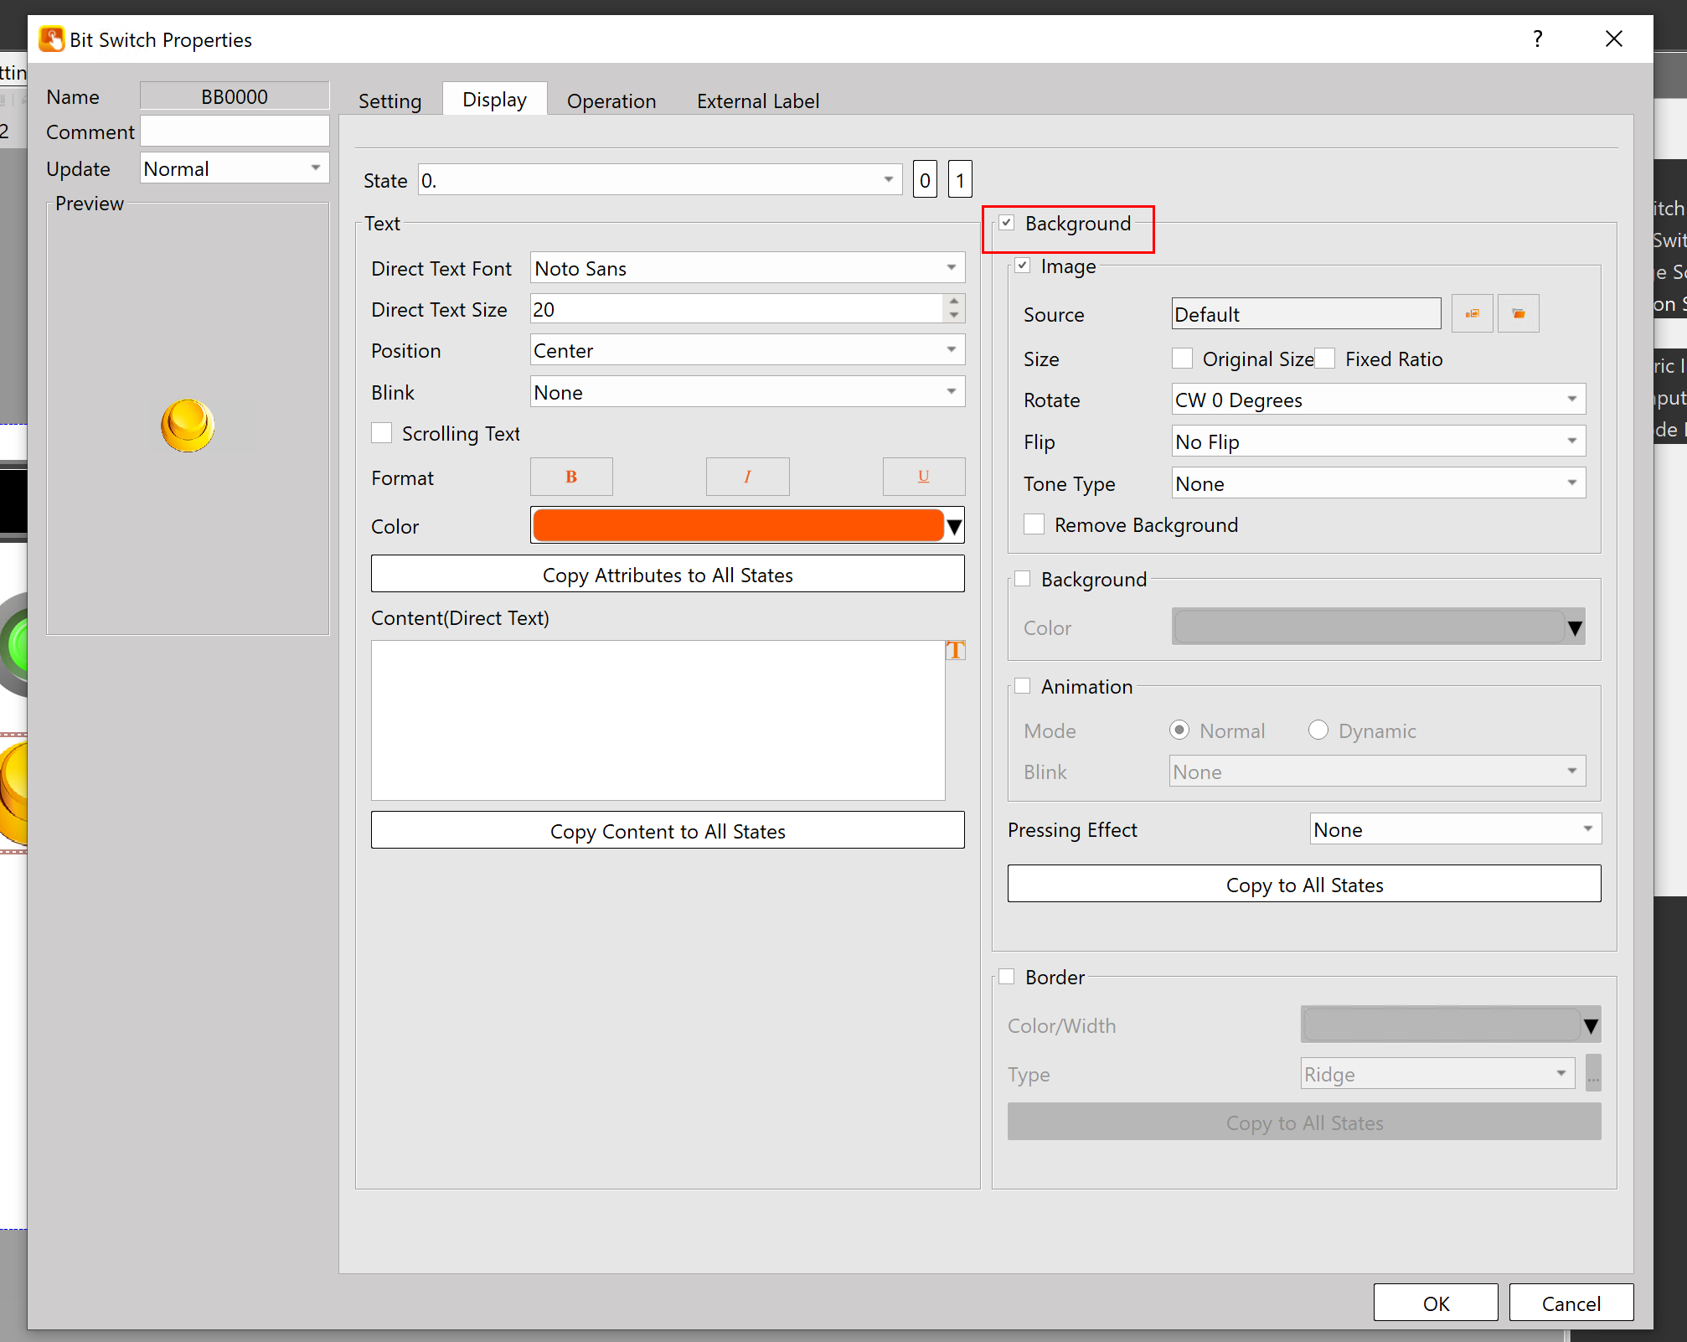This screenshot has height=1342, width=1687.
Task: Check the Remove Background option
Action: point(1034,524)
